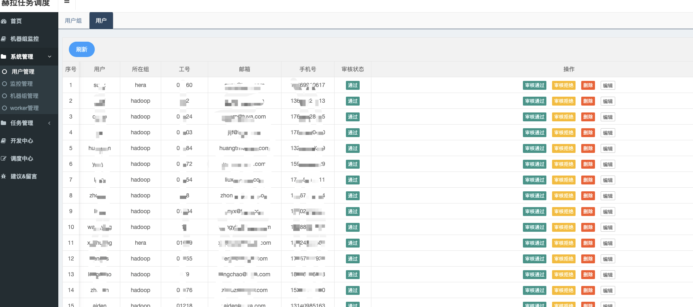This screenshot has height=307, width=693.
Task: Click the hera group cell in row 11
Action: [x=141, y=243]
